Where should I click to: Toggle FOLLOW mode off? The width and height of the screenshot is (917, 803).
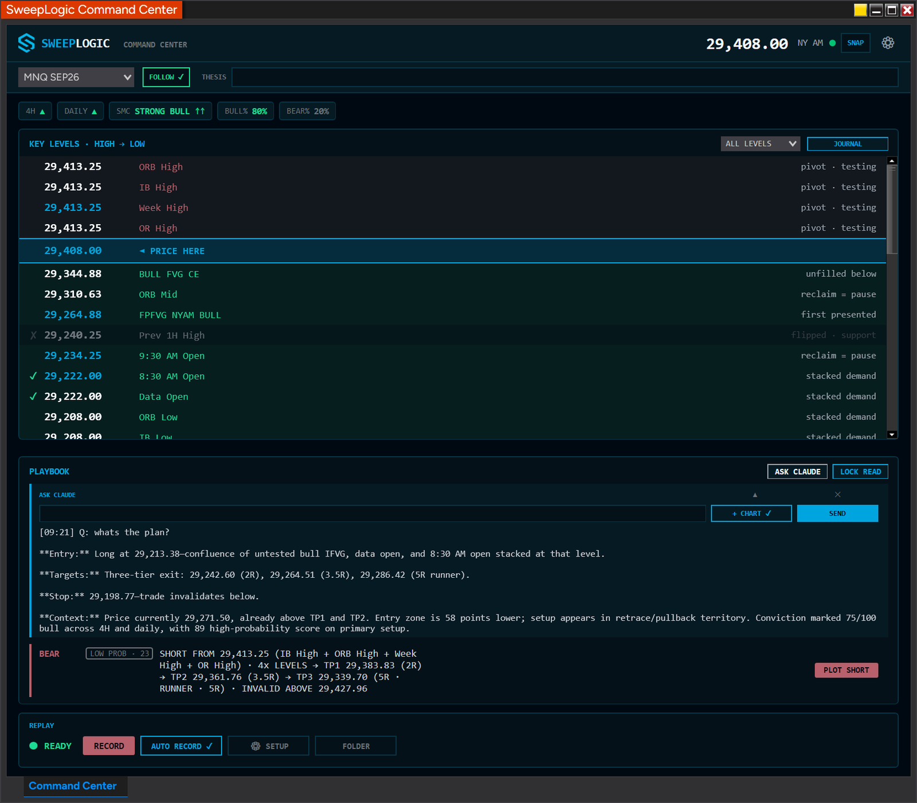pos(166,77)
